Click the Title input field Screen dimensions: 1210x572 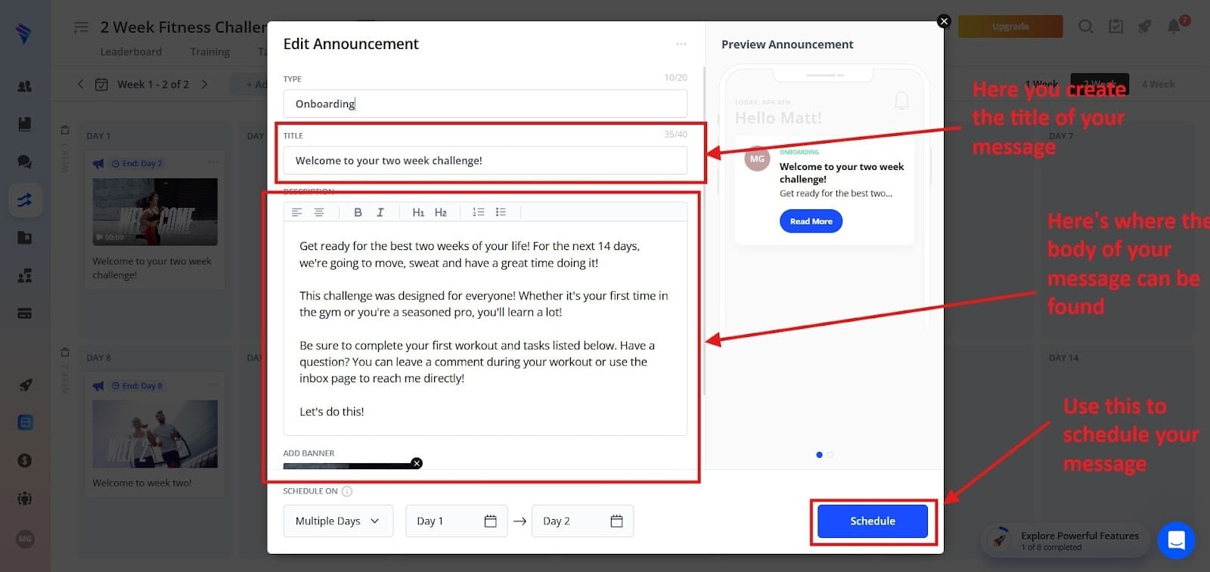point(485,160)
